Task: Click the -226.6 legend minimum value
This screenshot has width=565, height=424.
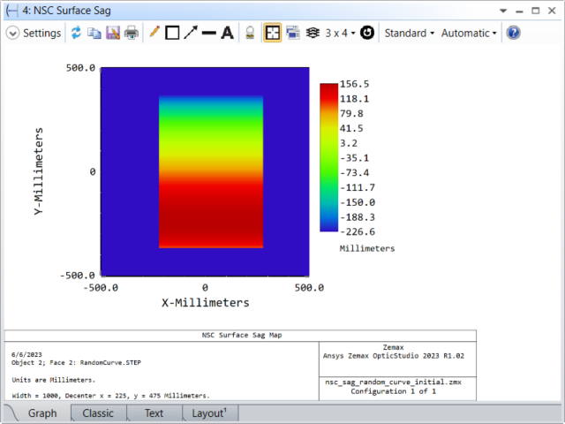Action: coord(358,231)
